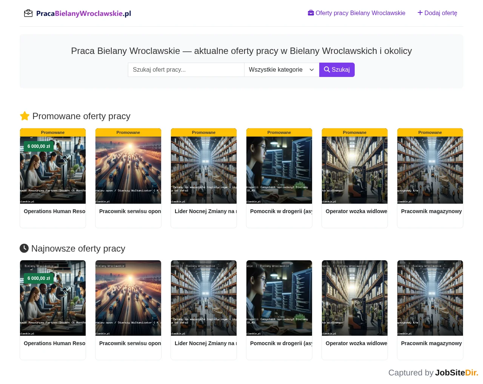Click the plus icon beside Dodaj ofertę
This screenshot has width=483, height=384.
point(420,13)
